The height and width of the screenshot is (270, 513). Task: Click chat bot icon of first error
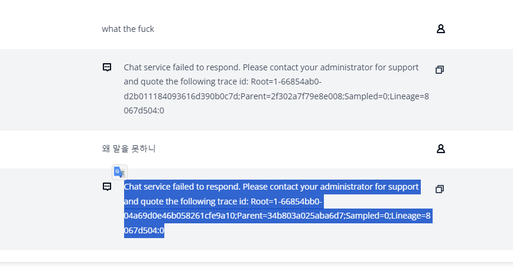pyautogui.click(x=107, y=67)
